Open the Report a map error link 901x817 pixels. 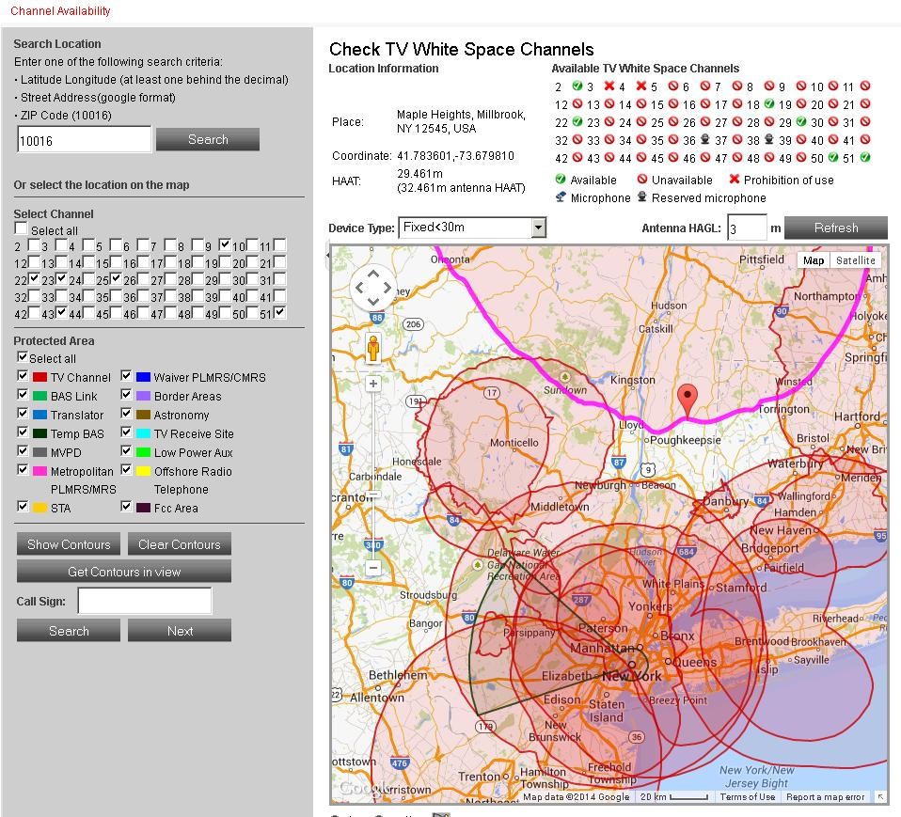[825, 797]
